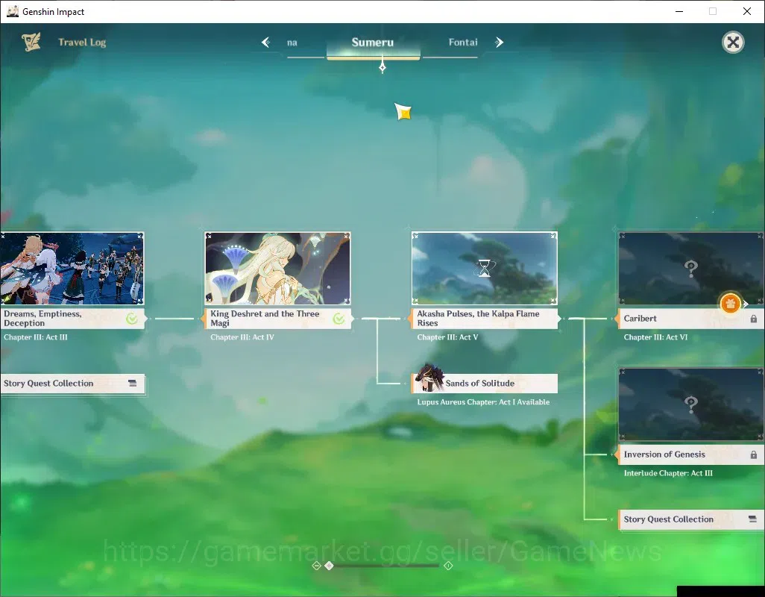Click the Inversion of Genesis title bar
Image resolution: width=765 pixels, height=597 pixels.
[691, 454]
